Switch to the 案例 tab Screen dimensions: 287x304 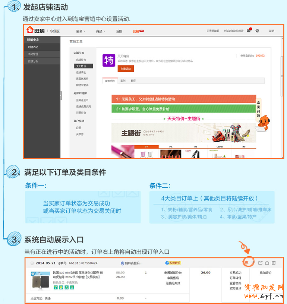(123, 81)
